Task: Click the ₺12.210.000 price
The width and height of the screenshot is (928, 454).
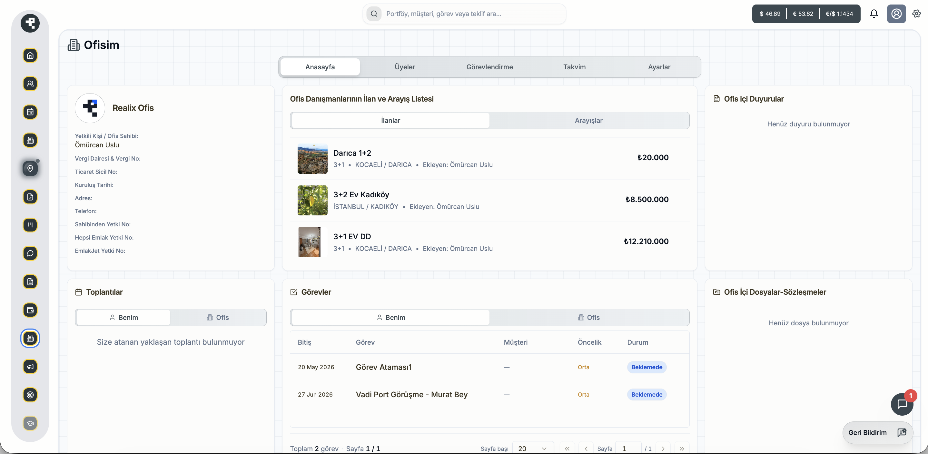Action: point(646,242)
